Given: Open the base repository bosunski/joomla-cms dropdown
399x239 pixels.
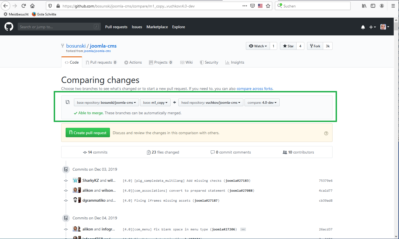Looking at the screenshot, I should (x=107, y=103).
